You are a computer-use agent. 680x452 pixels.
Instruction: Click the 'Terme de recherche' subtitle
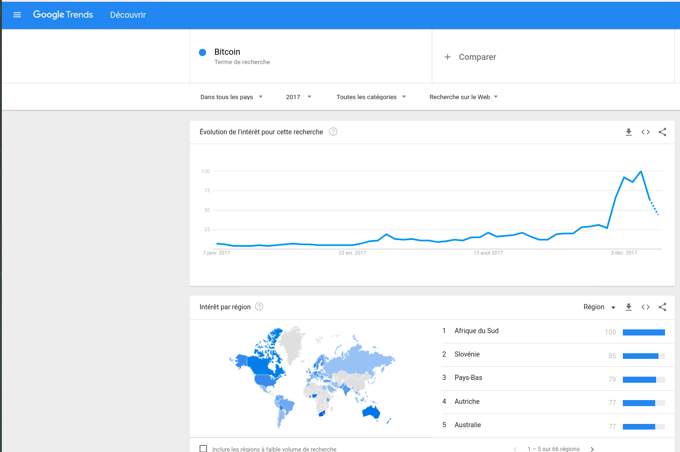click(x=242, y=62)
